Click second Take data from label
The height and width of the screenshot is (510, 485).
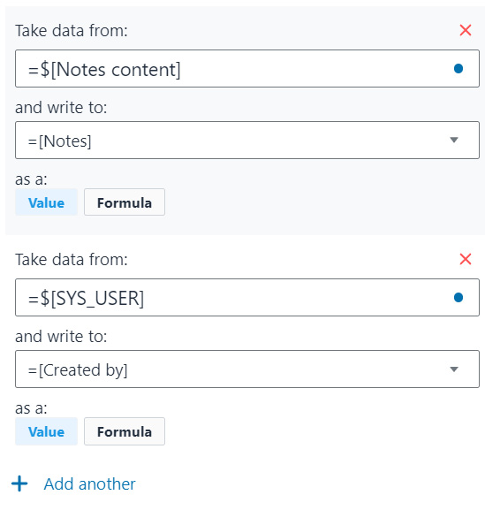tap(72, 260)
